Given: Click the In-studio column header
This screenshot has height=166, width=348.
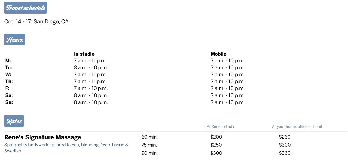Looking at the screenshot, I should tap(84, 54).
